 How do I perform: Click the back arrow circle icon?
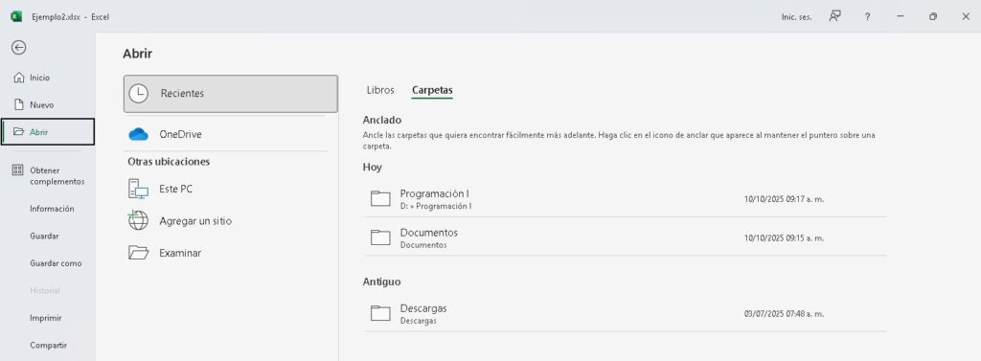(x=19, y=48)
